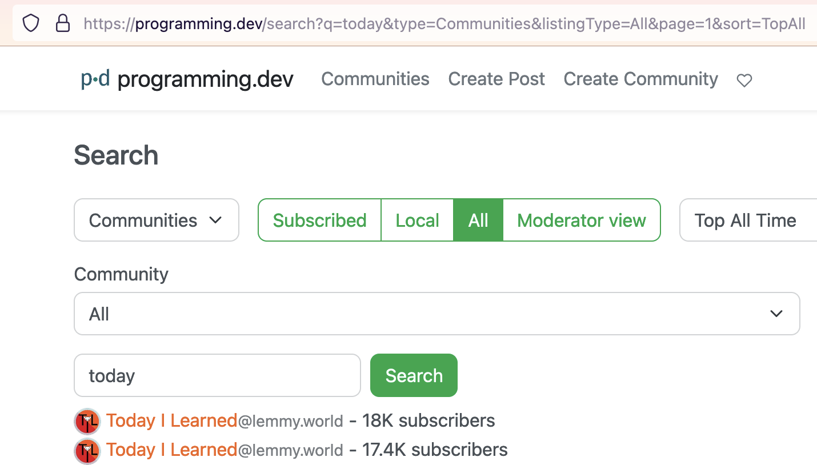Click the shield tracking protection icon
This screenshot has height=465, width=817.
click(31, 23)
